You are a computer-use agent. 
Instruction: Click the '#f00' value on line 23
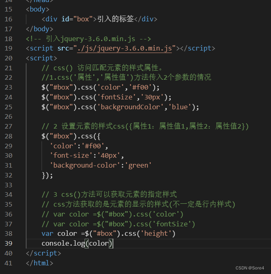[140, 87]
